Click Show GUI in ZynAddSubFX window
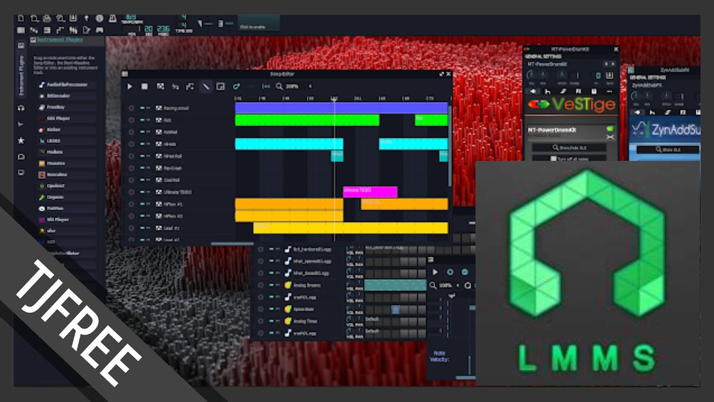 pos(668,150)
